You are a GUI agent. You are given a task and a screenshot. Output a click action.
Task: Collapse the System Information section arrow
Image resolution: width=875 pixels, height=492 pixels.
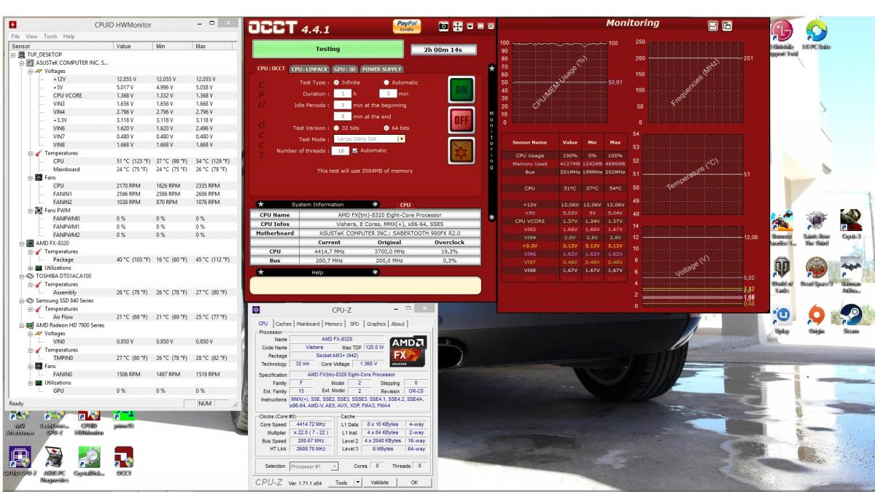[376, 205]
